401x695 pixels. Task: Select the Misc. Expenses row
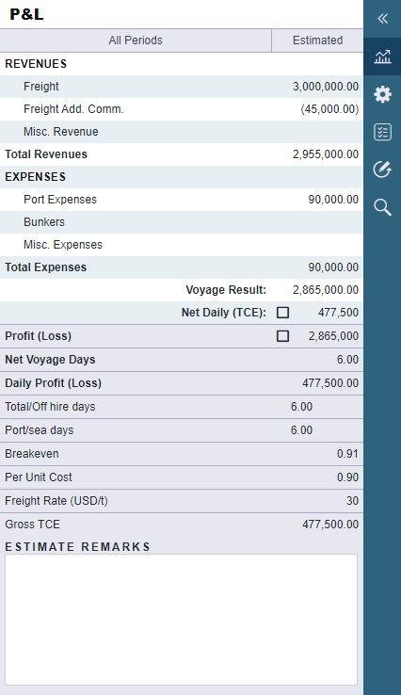coord(182,245)
